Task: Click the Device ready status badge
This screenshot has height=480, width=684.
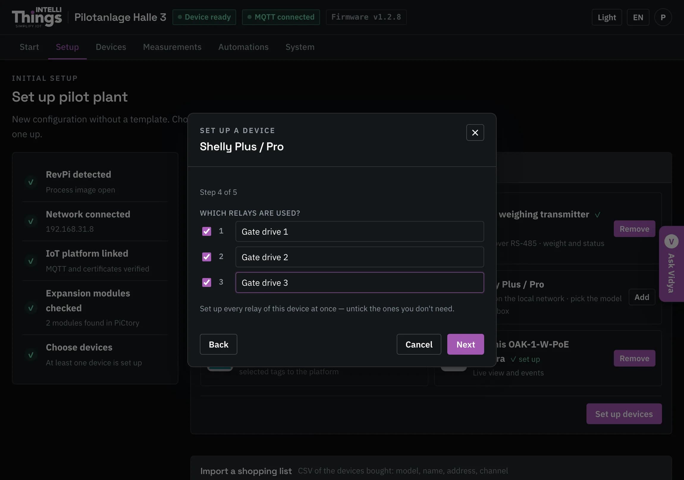Action: (x=204, y=17)
